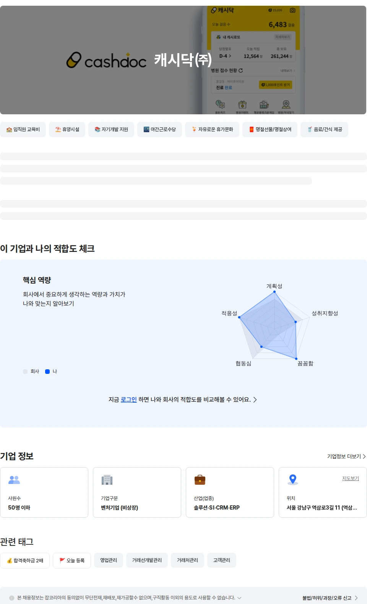367x604 pixels.
Task: Select the 자기개발 지원 benefit tag
Action: coord(111,130)
